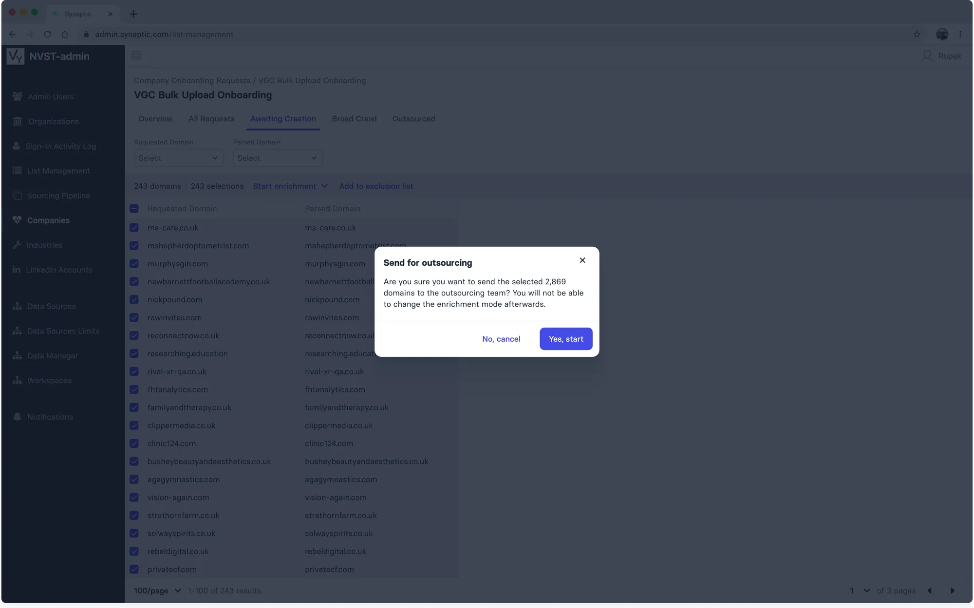Viewport: 974px width, 608px height.
Task: Click rival-xr-qa.co.uk requested domain text
Action: click(x=177, y=371)
